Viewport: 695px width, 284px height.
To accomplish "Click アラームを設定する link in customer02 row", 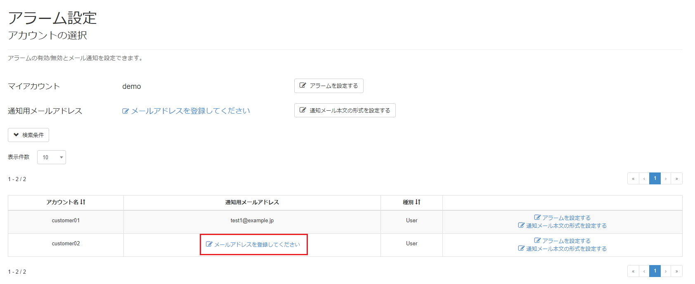I will click(x=562, y=241).
